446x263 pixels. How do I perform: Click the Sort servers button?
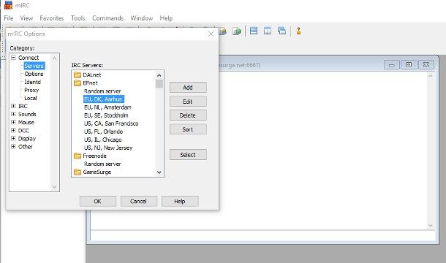(x=188, y=129)
